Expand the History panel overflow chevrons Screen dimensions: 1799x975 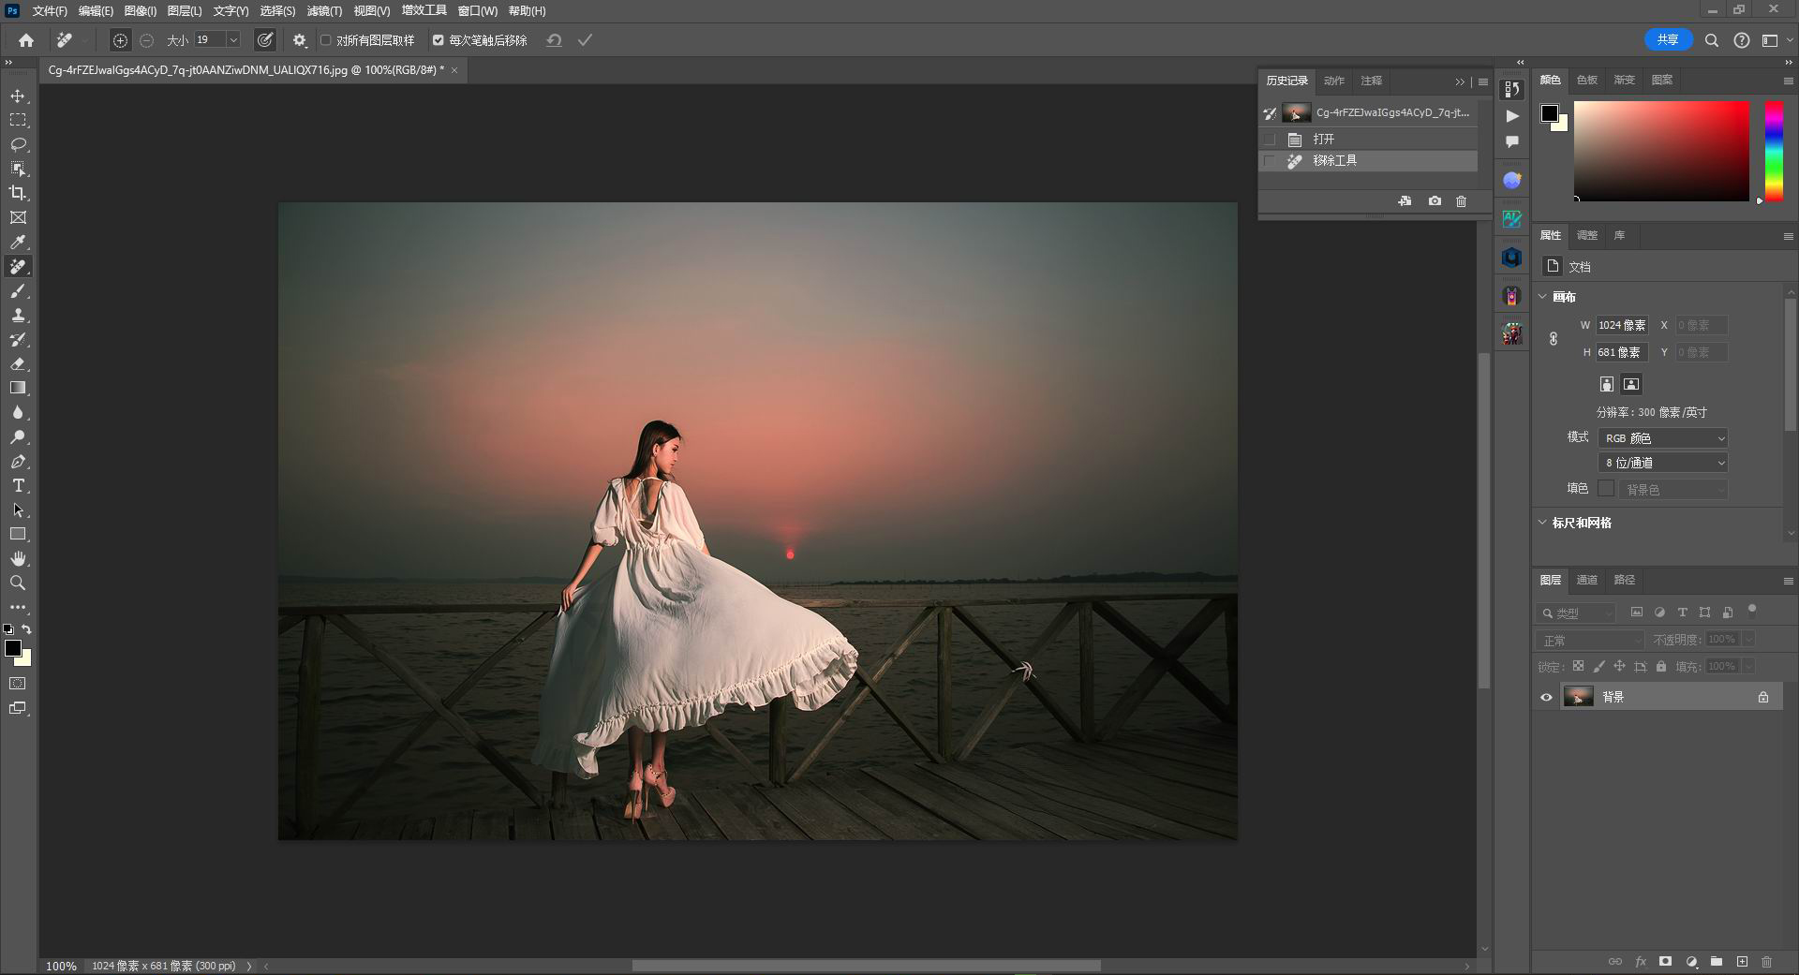(1459, 81)
